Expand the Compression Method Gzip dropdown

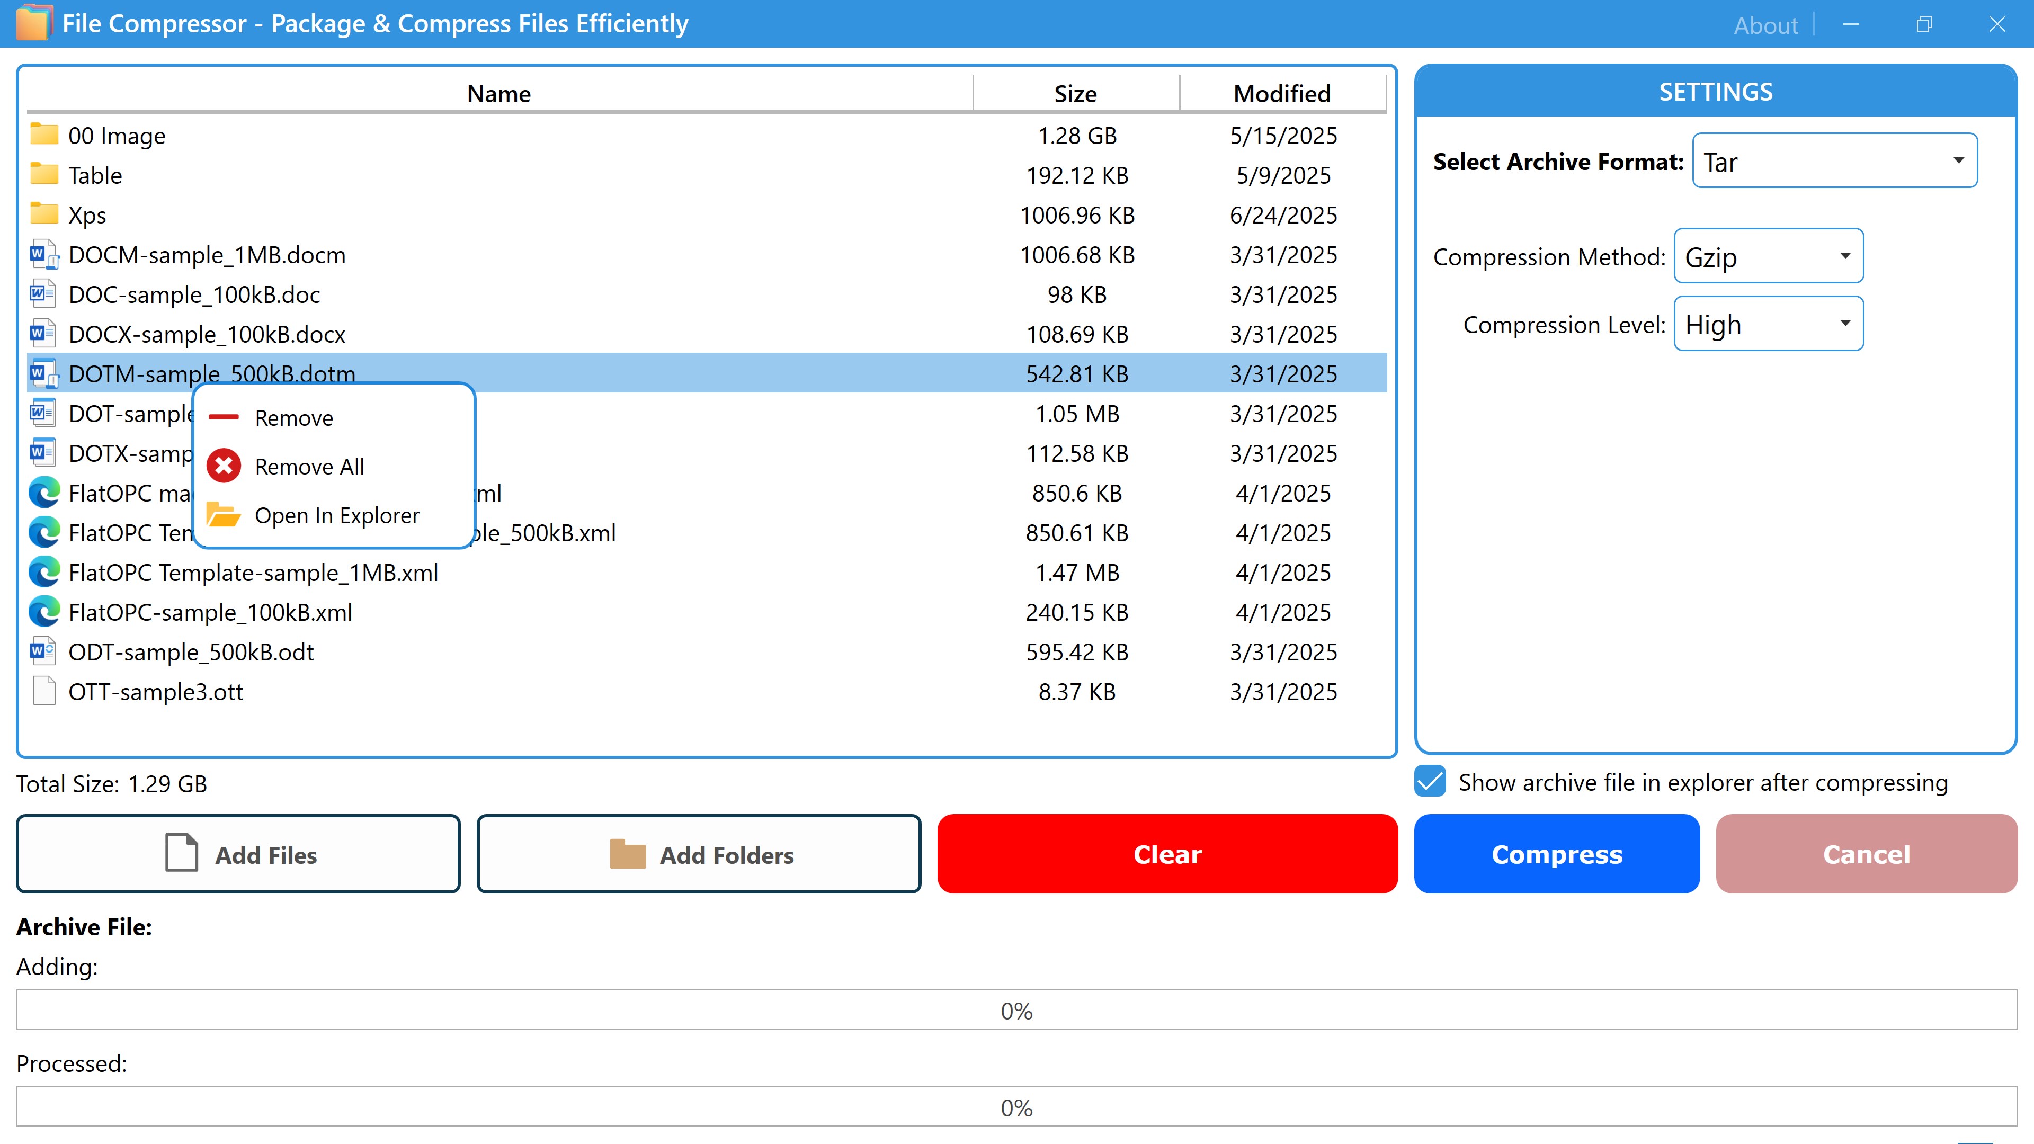click(1768, 256)
